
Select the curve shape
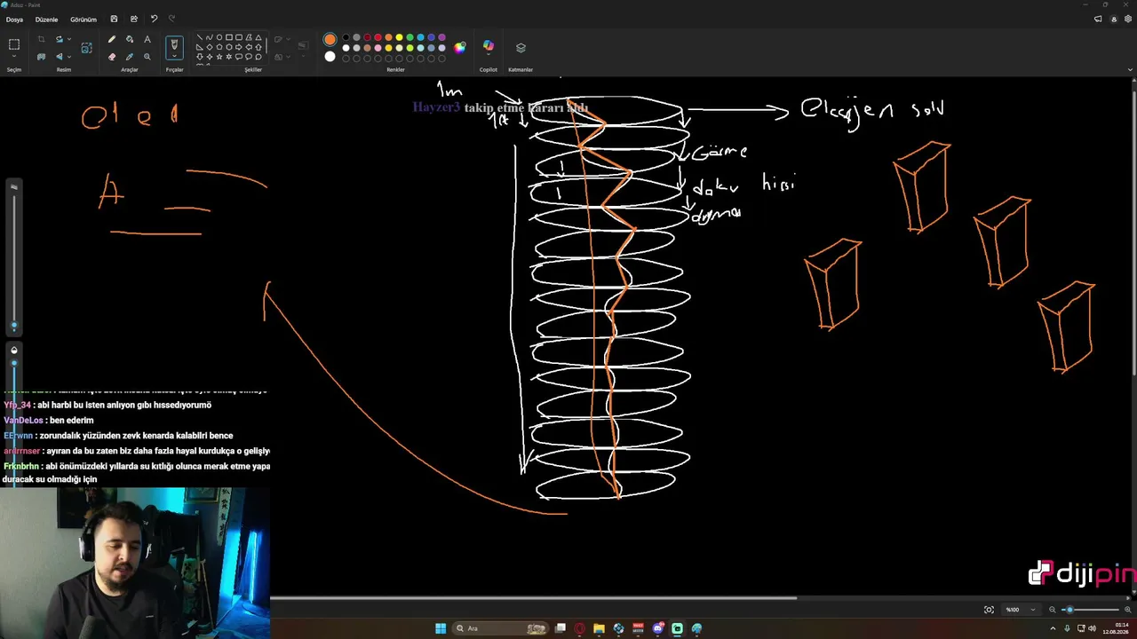[209, 38]
